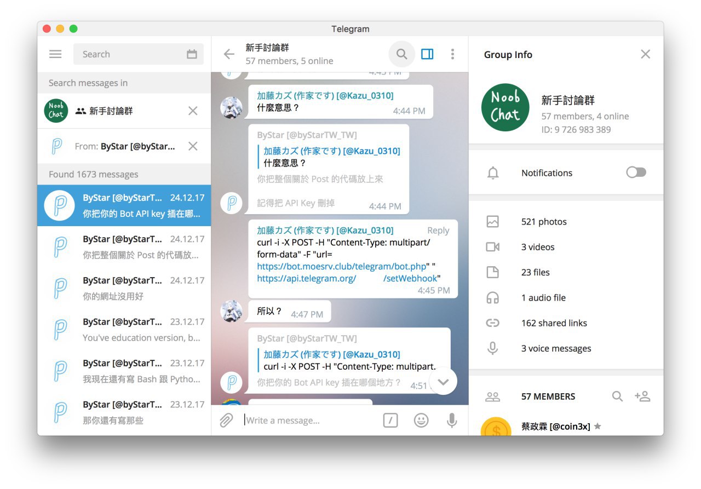Image resolution: width=701 pixels, height=489 pixels.
Task: Close the Group Info panel
Action: point(646,54)
